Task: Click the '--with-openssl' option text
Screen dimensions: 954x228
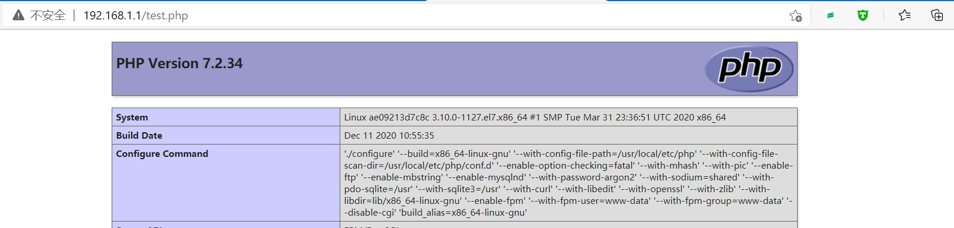Action: click(x=652, y=189)
